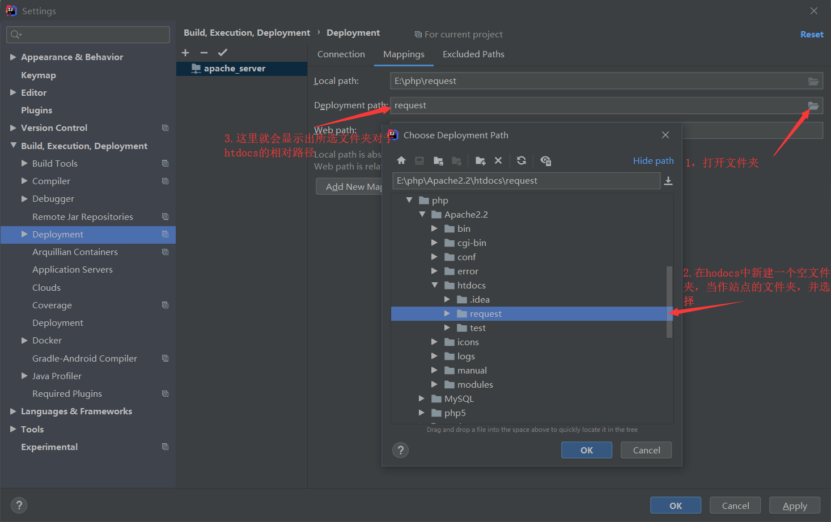Open the path history dropdown arrow
Screen dimensions: 831x522
tap(668, 180)
